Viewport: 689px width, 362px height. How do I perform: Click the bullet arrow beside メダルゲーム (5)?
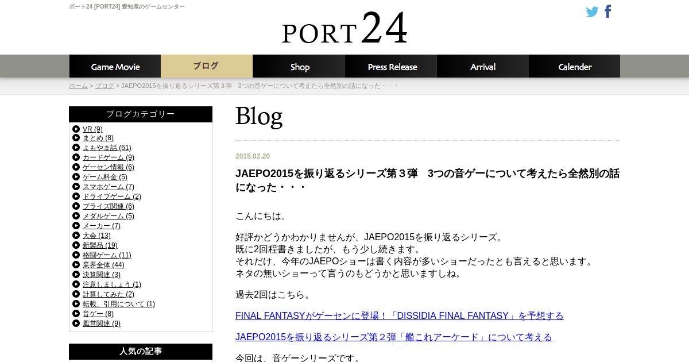(76, 216)
